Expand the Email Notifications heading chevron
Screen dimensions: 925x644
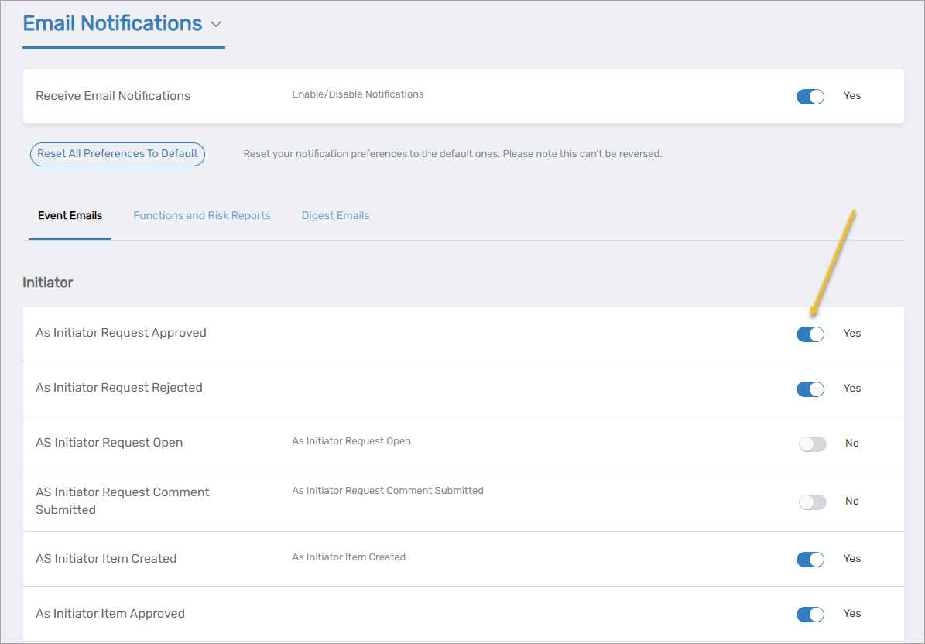216,24
